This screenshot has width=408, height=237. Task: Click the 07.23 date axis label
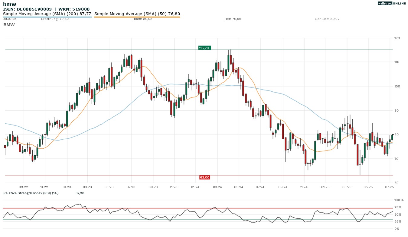131,187
